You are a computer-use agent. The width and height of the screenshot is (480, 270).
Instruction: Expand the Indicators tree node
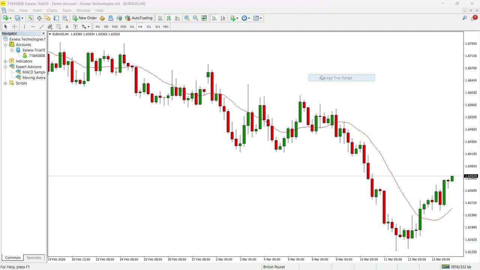[x=5, y=61]
